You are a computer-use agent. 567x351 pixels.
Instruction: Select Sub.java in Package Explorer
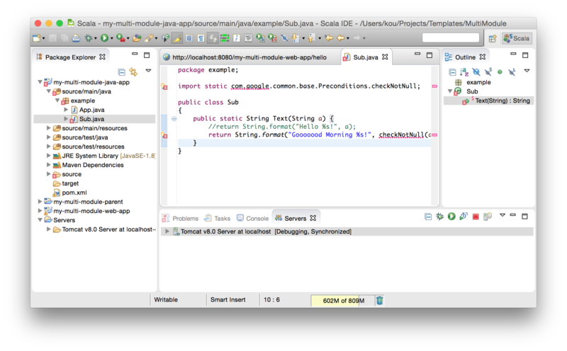[x=91, y=119]
